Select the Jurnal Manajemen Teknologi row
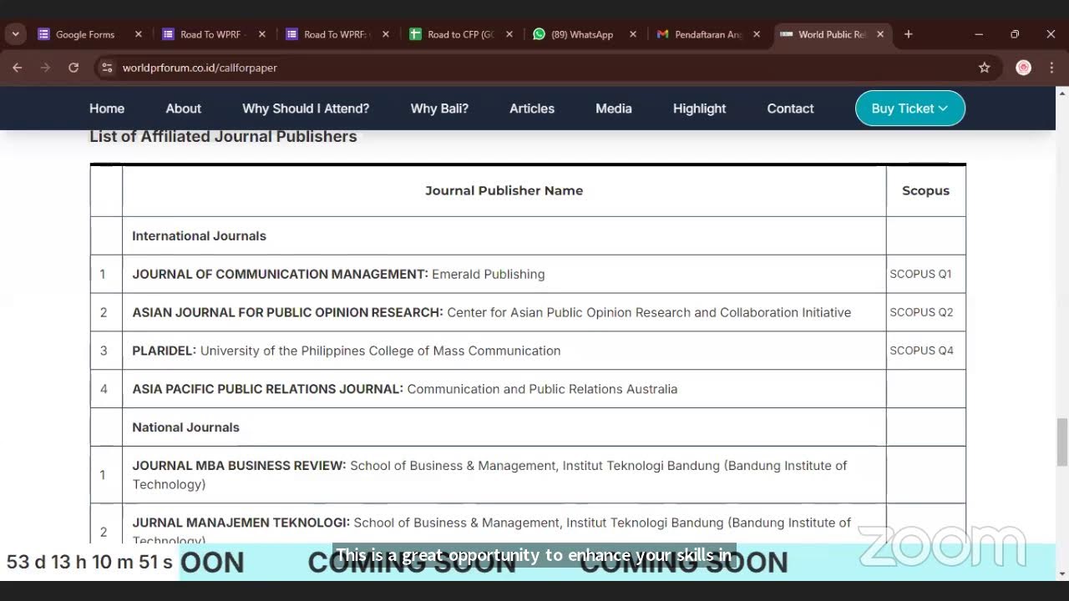 point(528,524)
